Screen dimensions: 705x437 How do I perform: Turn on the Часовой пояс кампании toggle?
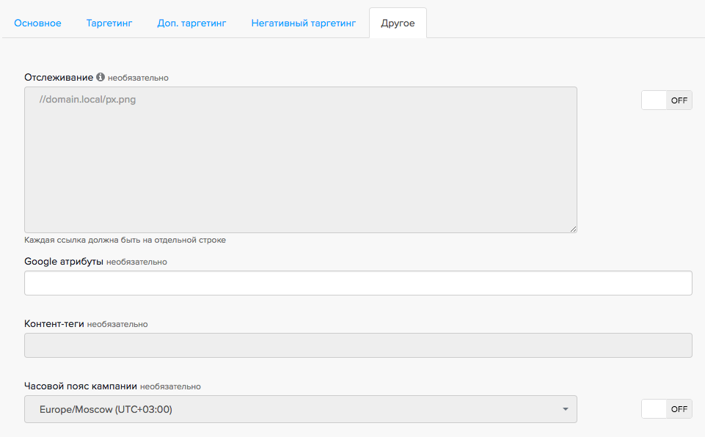(x=666, y=409)
